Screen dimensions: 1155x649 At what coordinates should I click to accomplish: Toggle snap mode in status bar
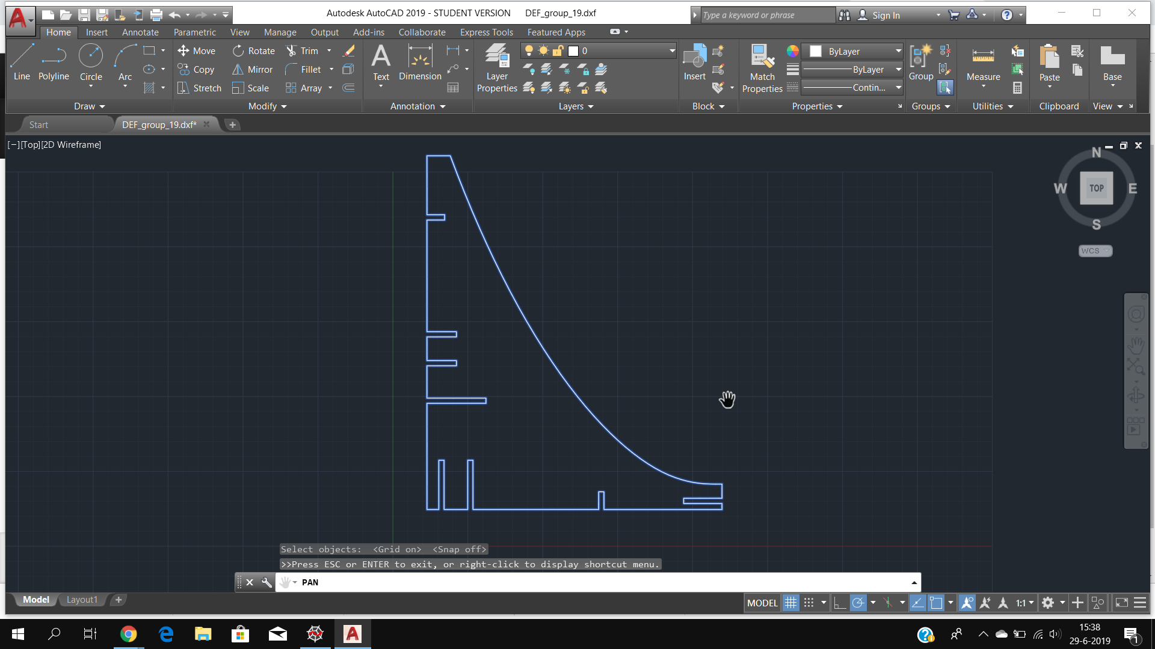point(809,603)
